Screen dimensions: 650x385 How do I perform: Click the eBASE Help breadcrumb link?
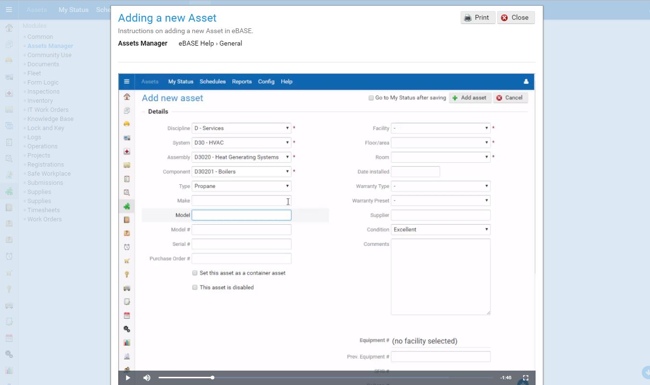coord(196,43)
